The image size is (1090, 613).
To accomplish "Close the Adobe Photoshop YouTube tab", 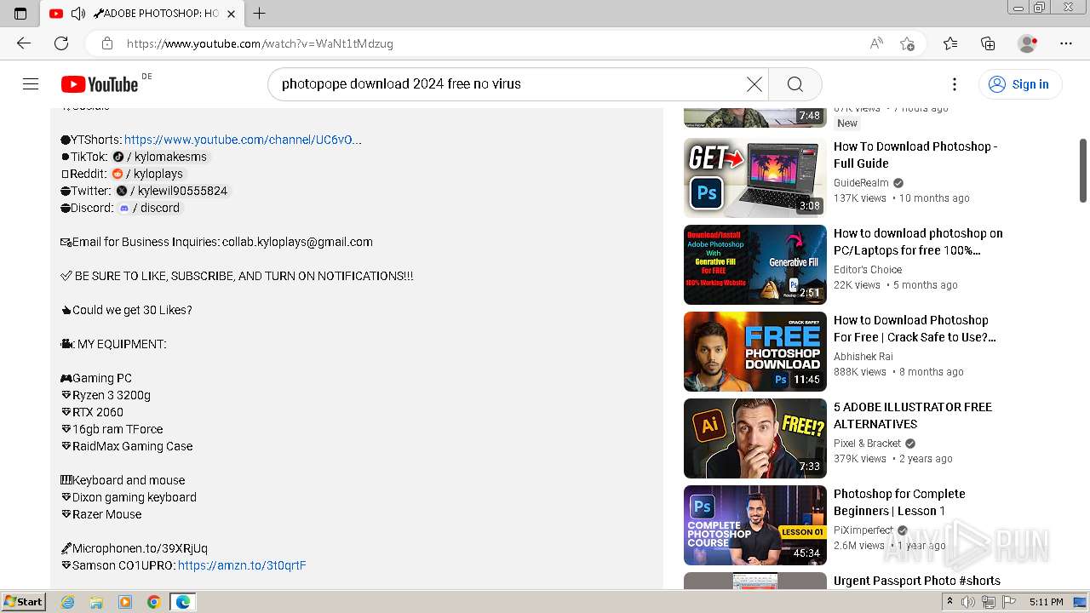I will click(231, 14).
